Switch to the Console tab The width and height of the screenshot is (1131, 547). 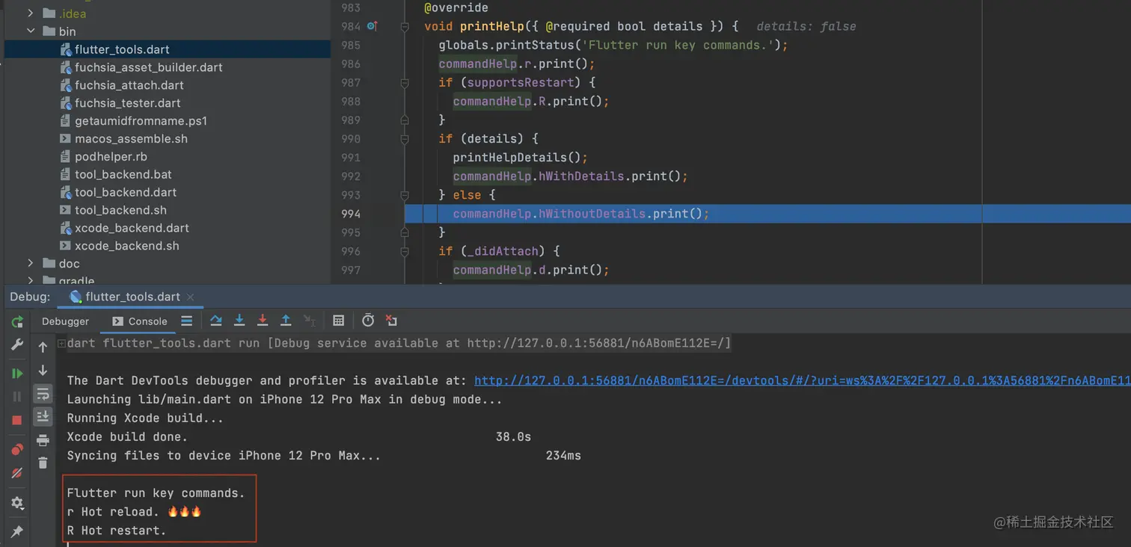140,321
